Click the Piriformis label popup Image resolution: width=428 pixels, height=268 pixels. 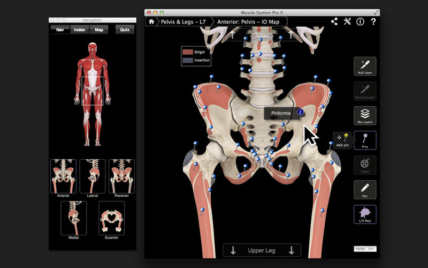281,113
